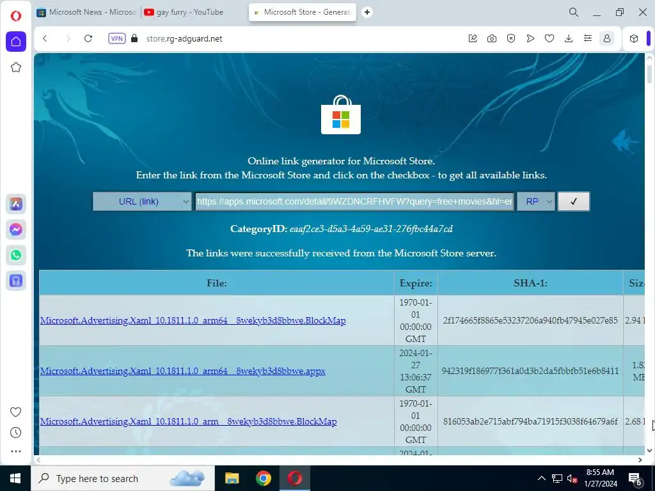The width and height of the screenshot is (655, 491).
Task: Open bookmarks star in the sidebar
Action: (16, 67)
